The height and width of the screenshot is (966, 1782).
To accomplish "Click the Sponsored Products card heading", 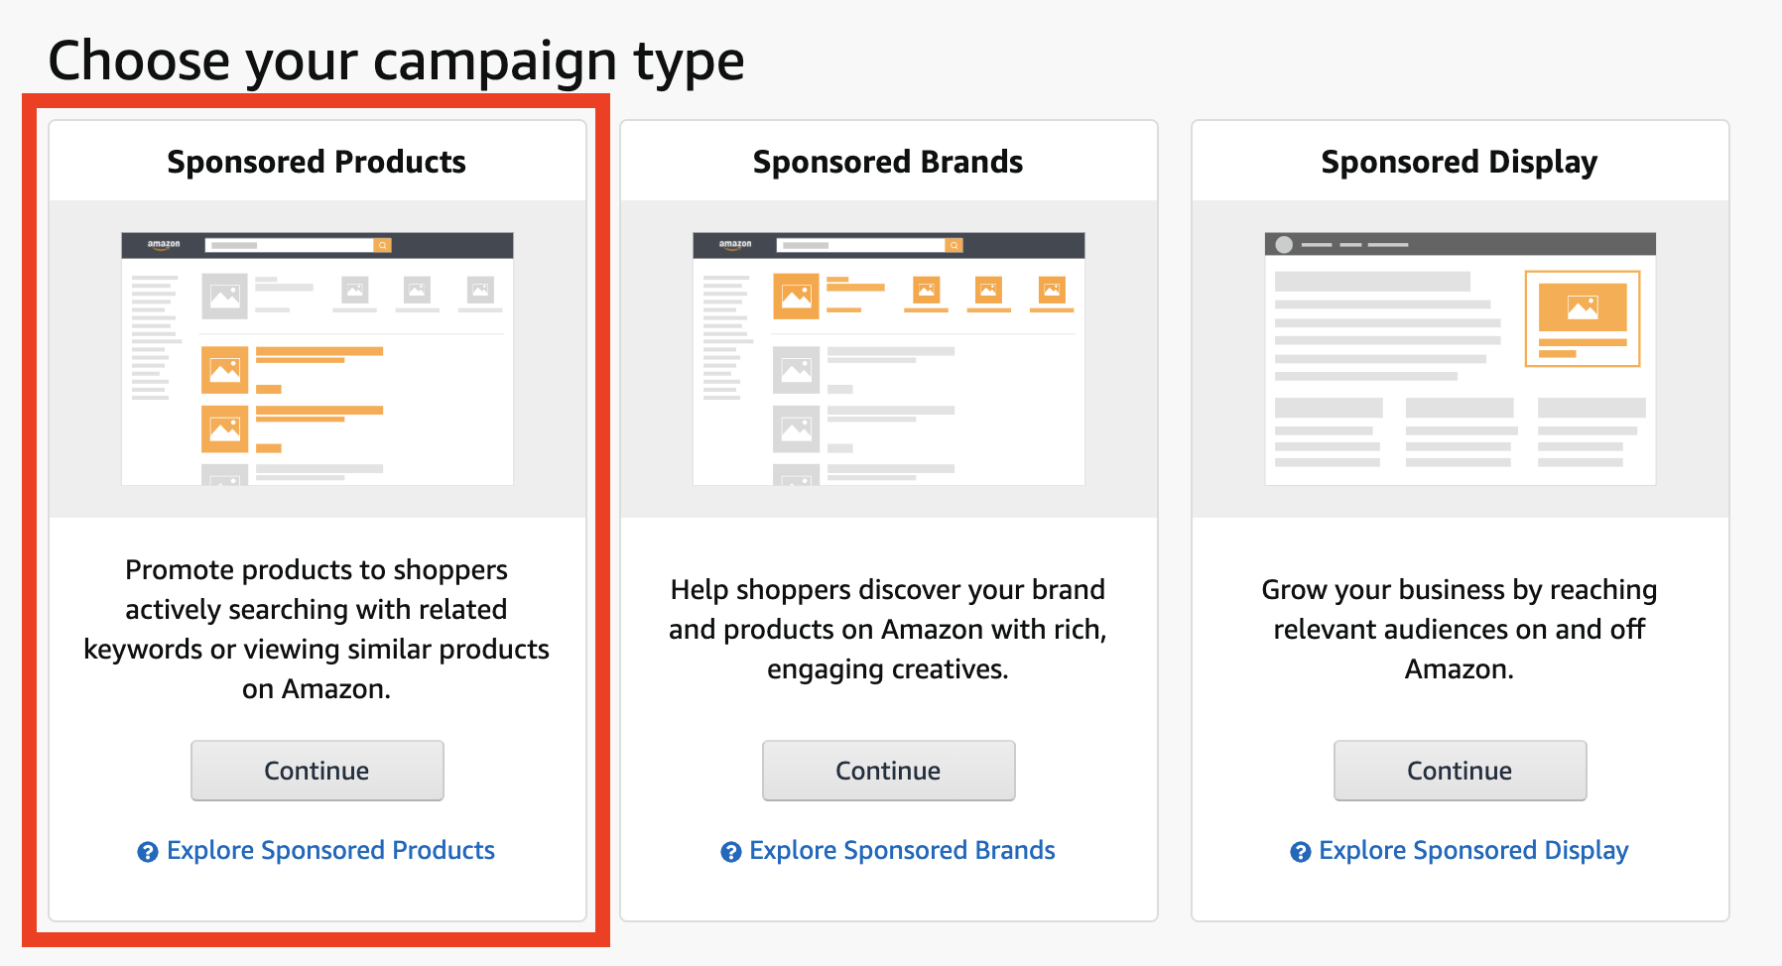I will [317, 162].
